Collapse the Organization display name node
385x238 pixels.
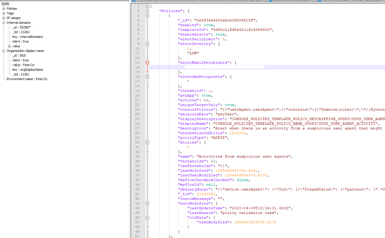pos(3,51)
